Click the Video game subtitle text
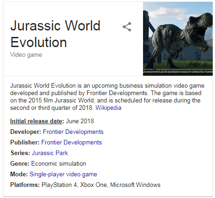This screenshot has width=215, height=198. [26, 55]
